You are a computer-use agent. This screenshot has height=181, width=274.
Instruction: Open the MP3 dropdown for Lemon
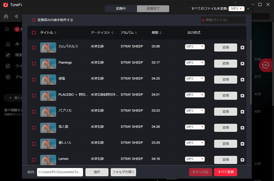[195, 159]
